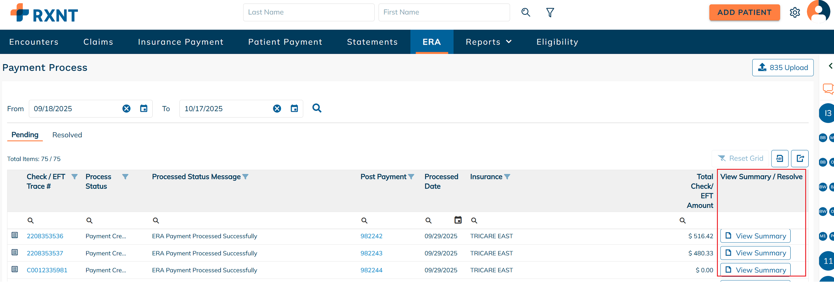Click the ADD PATIENT button
Image resolution: width=834 pixels, height=282 pixels.
pyautogui.click(x=744, y=13)
